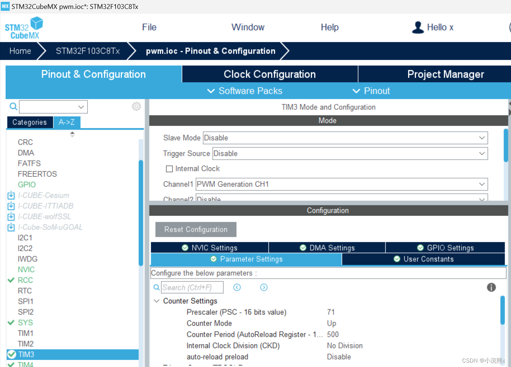Click the search magnifier icon in the categories panel
Viewport: 511px width, 367px height.
pyautogui.click(x=13, y=107)
